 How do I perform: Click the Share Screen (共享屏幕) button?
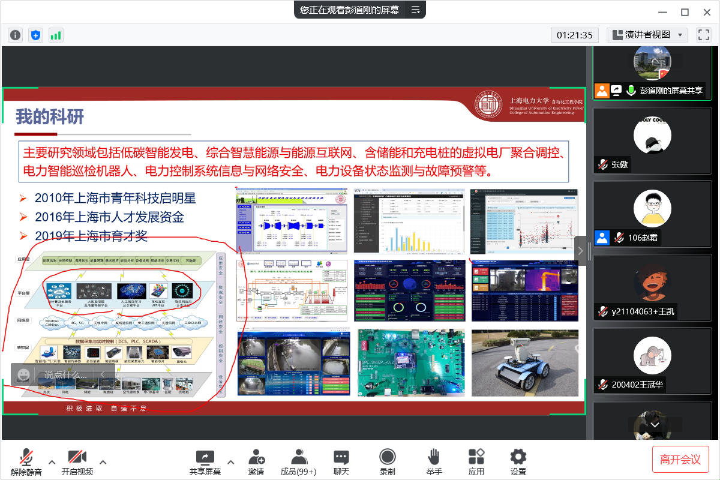click(x=205, y=462)
